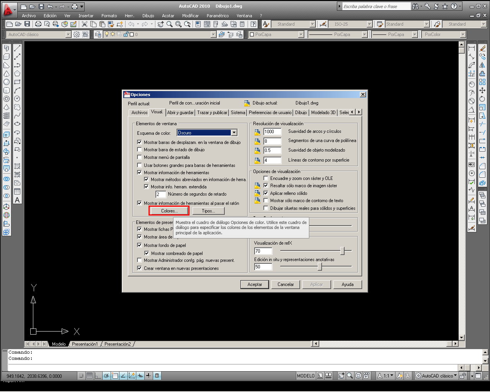Screen dimensions: 490x392
Task: Adjust the Visualización de refX slider
Action: point(343,251)
